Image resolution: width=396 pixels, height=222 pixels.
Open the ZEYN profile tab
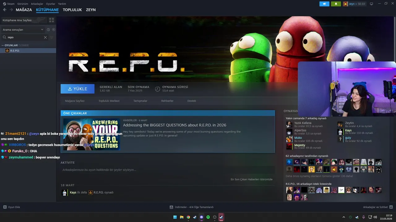click(91, 10)
